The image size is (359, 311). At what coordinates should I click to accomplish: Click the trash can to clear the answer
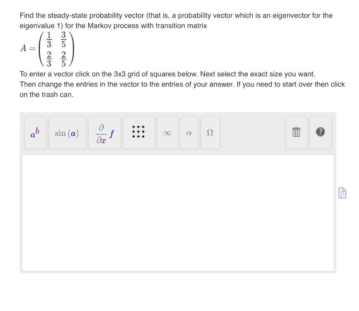(x=296, y=133)
